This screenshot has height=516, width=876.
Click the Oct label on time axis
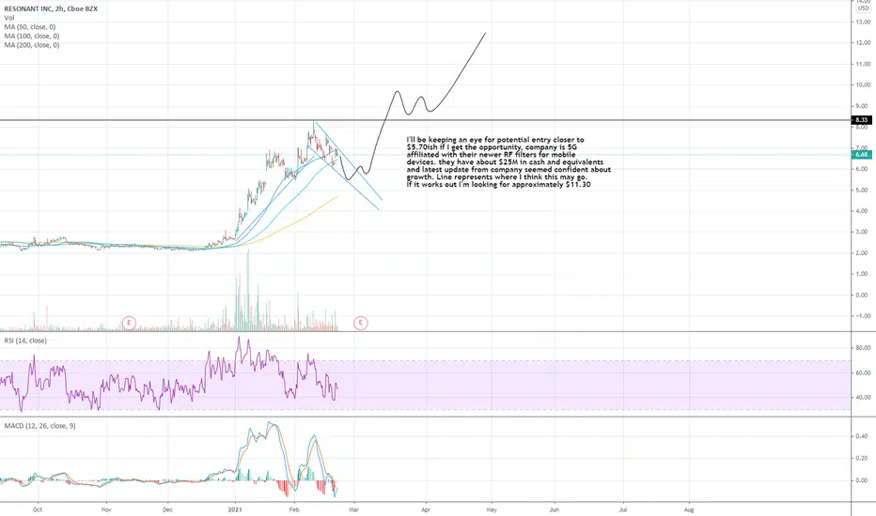coord(38,509)
